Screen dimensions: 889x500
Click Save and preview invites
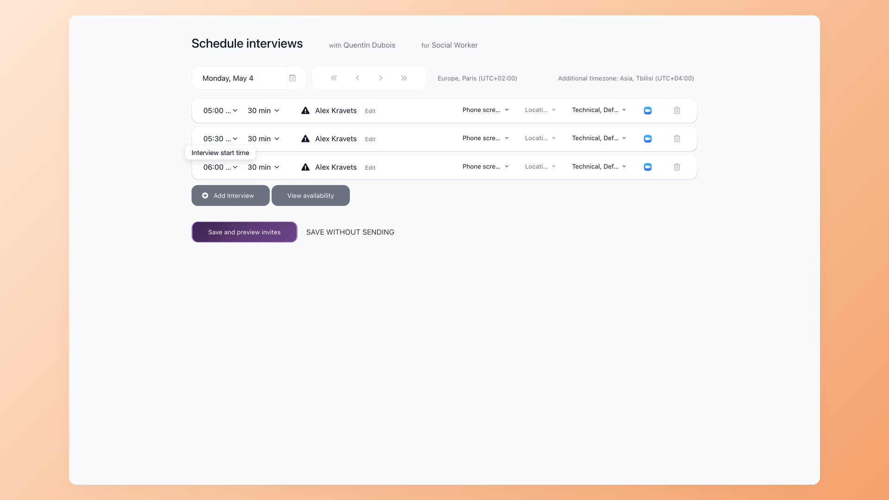click(244, 232)
